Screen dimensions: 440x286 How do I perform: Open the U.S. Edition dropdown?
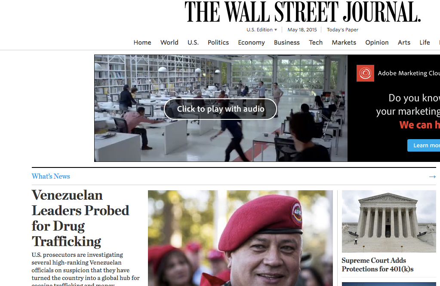[x=262, y=30]
